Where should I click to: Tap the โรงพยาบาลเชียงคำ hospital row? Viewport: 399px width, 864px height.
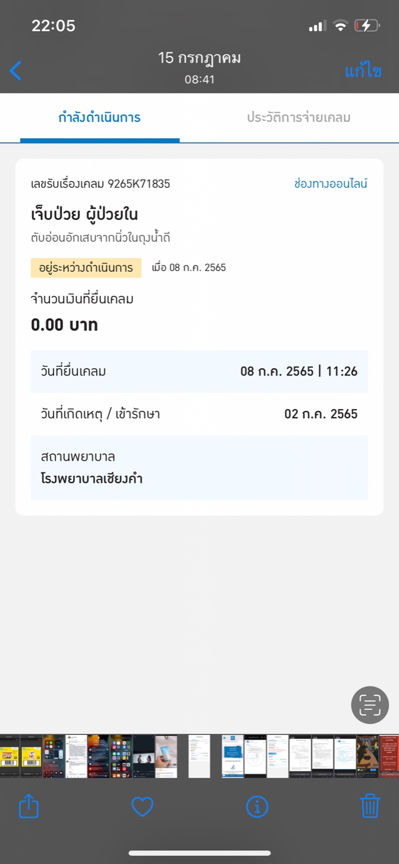(x=199, y=468)
